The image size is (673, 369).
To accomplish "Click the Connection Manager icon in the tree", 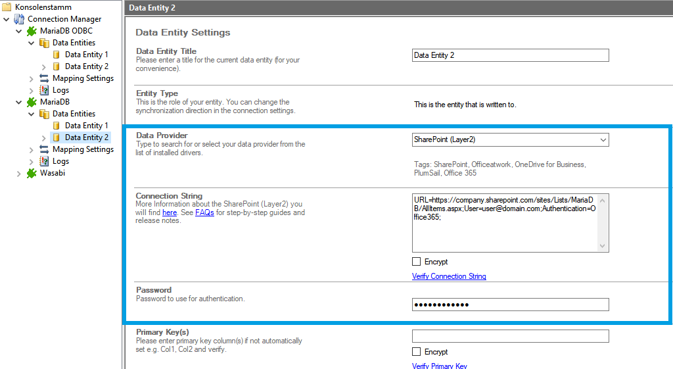I will (19, 19).
